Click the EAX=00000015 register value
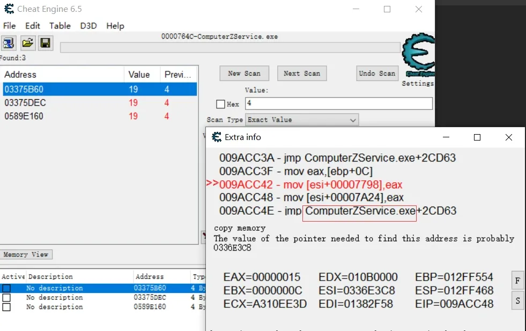 262,277
